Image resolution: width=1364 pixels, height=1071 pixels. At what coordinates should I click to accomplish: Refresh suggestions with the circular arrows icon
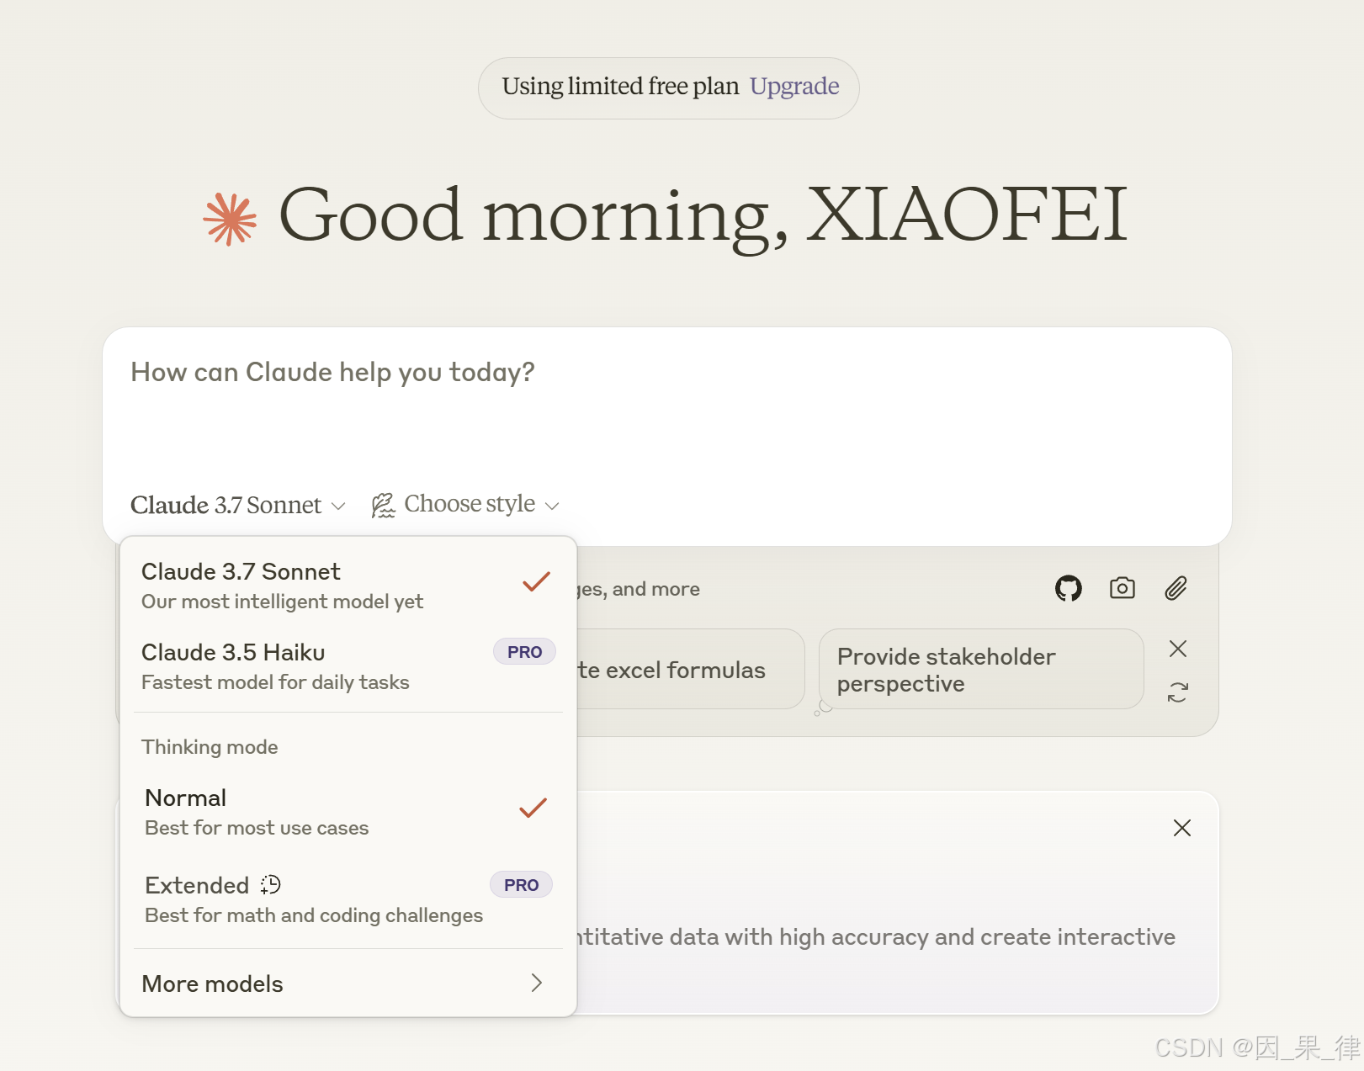tap(1177, 692)
